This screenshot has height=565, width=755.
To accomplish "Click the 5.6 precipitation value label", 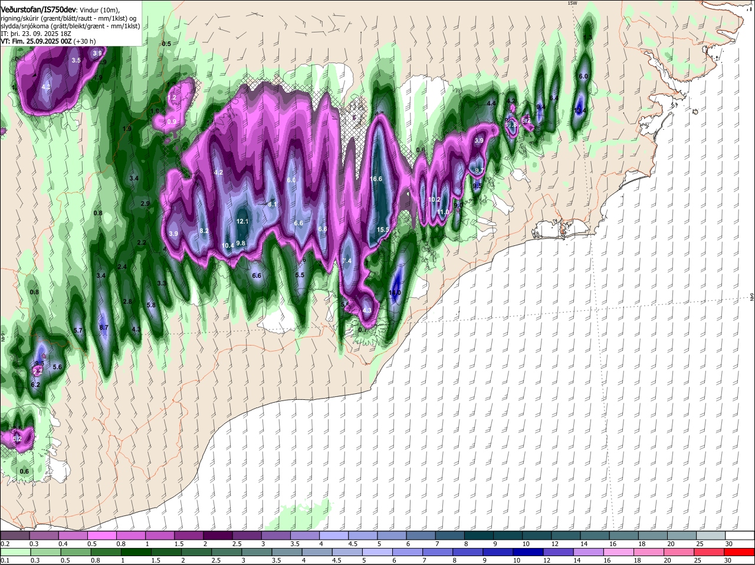I will click(x=58, y=367).
